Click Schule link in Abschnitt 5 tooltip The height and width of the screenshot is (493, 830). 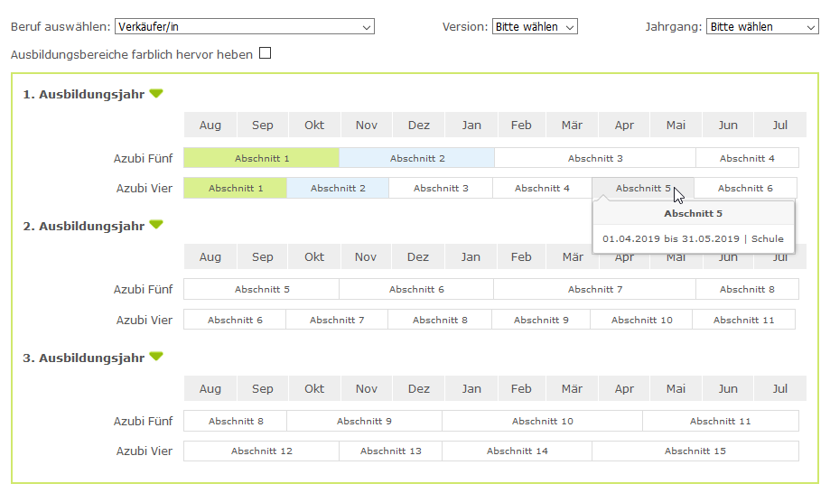pyautogui.click(x=767, y=239)
